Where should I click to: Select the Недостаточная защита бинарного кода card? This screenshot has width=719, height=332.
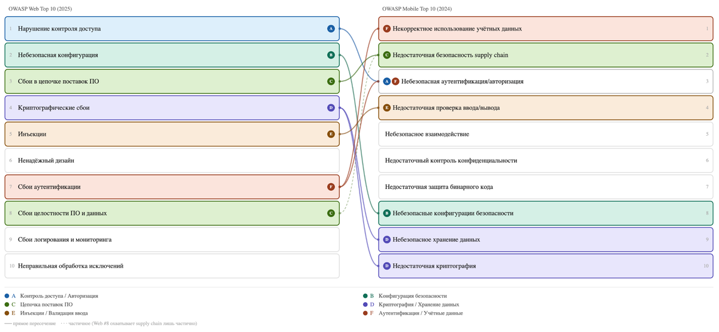[546, 187]
